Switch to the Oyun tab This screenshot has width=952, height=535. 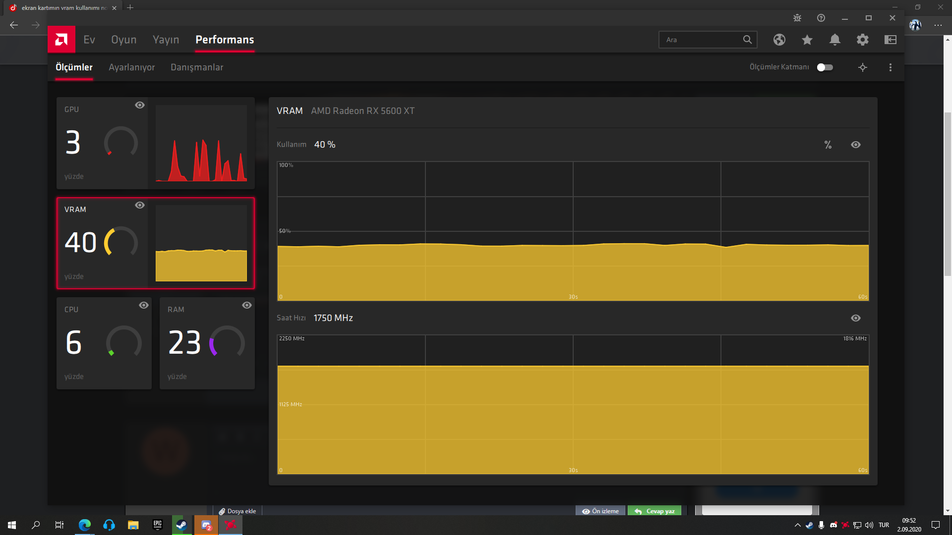click(x=123, y=40)
